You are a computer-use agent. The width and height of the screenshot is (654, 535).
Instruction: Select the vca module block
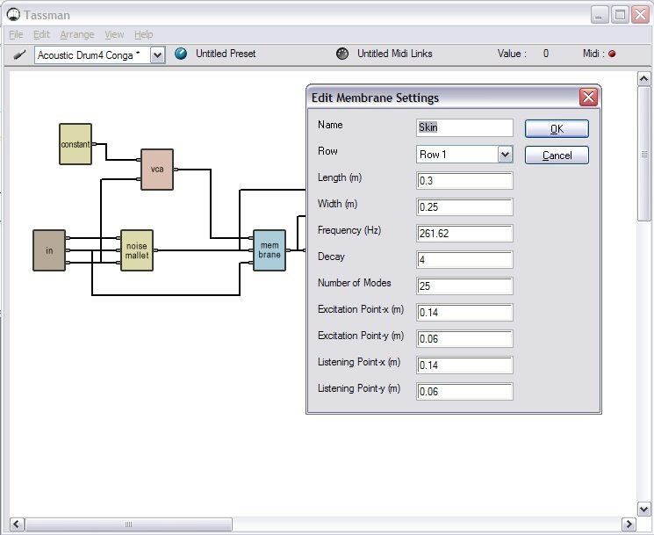pyautogui.click(x=157, y=169)
